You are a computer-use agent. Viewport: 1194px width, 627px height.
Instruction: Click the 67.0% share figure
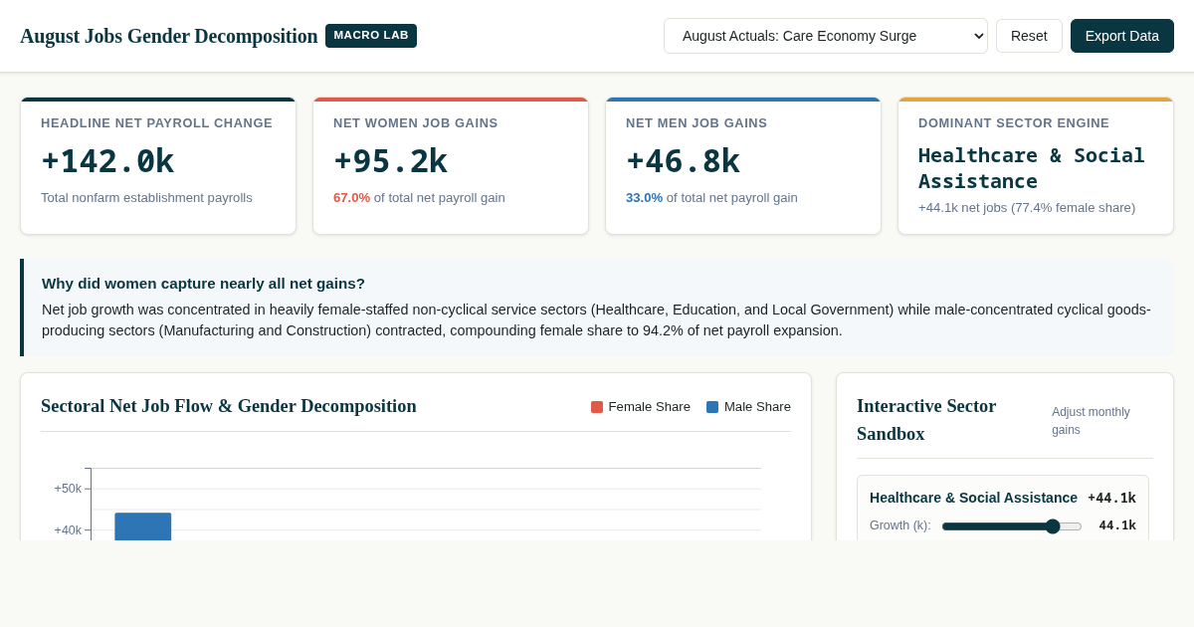tap(351, 198)
